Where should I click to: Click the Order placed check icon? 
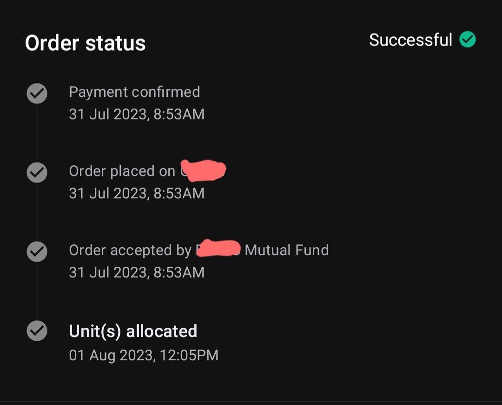[37, 173]
